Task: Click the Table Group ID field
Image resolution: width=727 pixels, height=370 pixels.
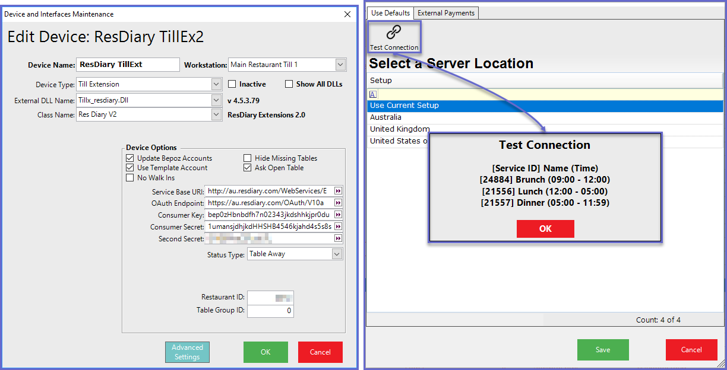Action: (x=270, y=311)
